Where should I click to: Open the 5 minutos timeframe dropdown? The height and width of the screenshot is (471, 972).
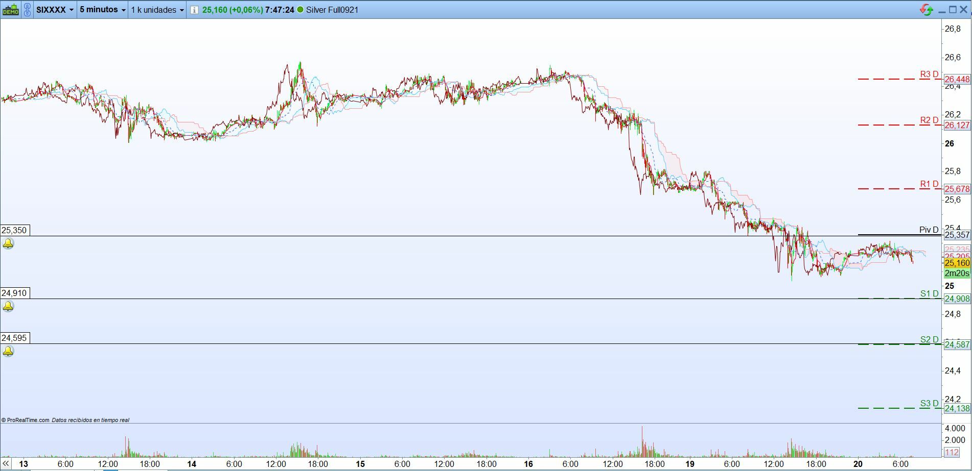click(x=103, y=10)
